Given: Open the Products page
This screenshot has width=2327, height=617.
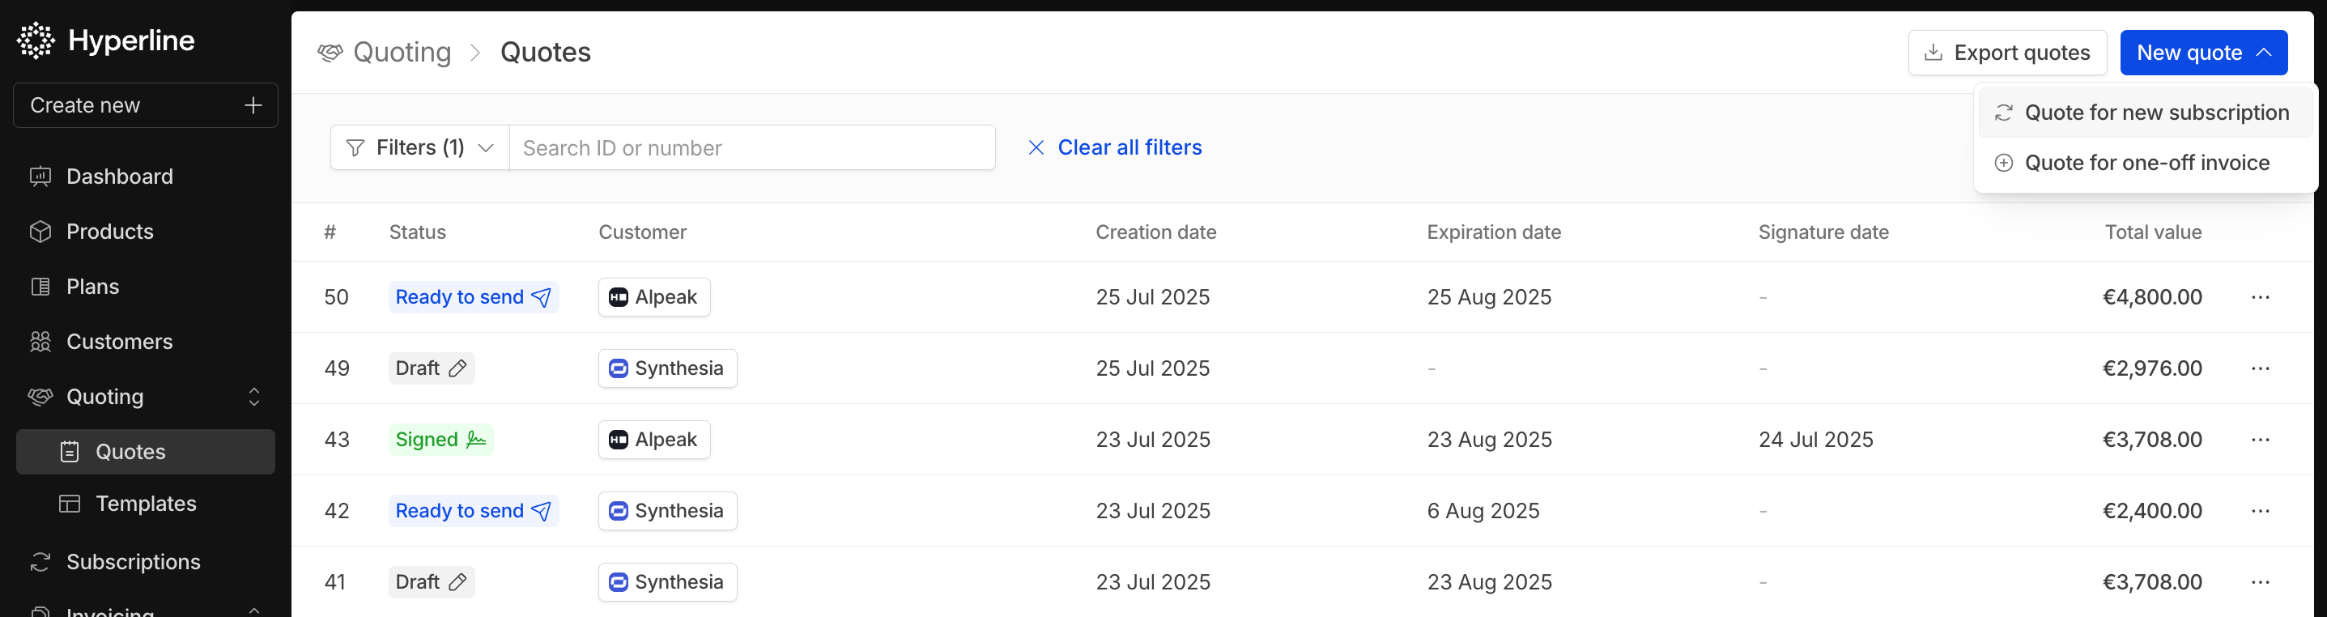Looking at the screenshot, I should (x=146, y=232).
